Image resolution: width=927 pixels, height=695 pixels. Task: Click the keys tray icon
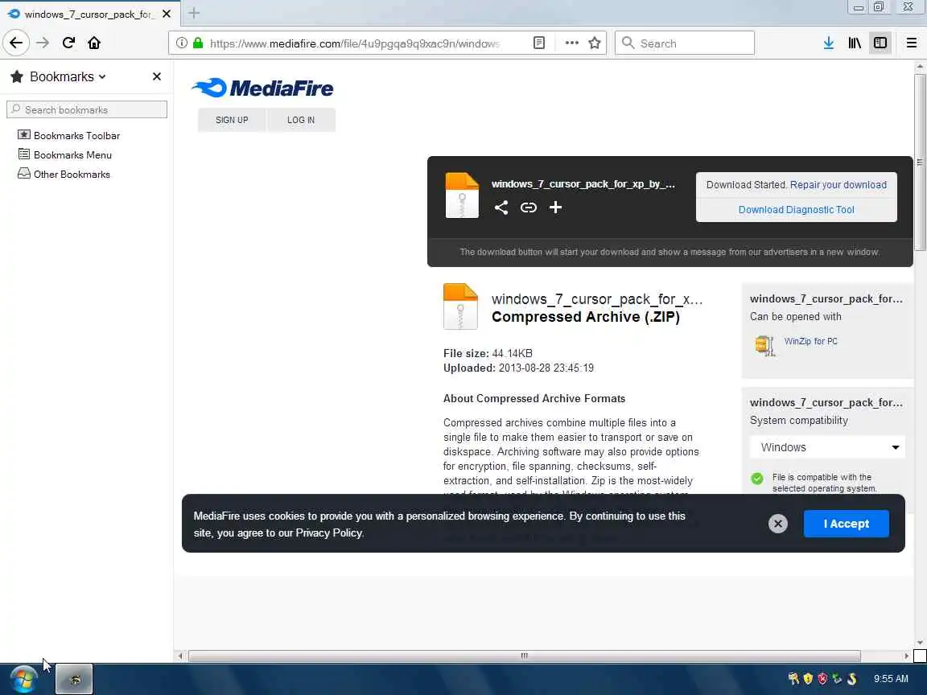[793, 678]
